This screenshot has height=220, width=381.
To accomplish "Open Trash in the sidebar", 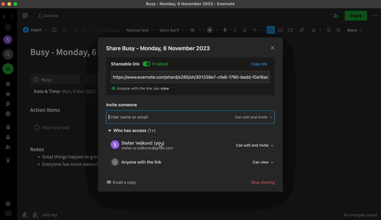I will [x=8, y=160].
